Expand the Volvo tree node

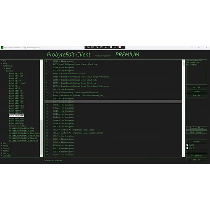tap(2, 146)
